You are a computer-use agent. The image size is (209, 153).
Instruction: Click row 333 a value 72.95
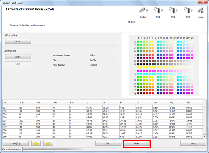point(106,114)
